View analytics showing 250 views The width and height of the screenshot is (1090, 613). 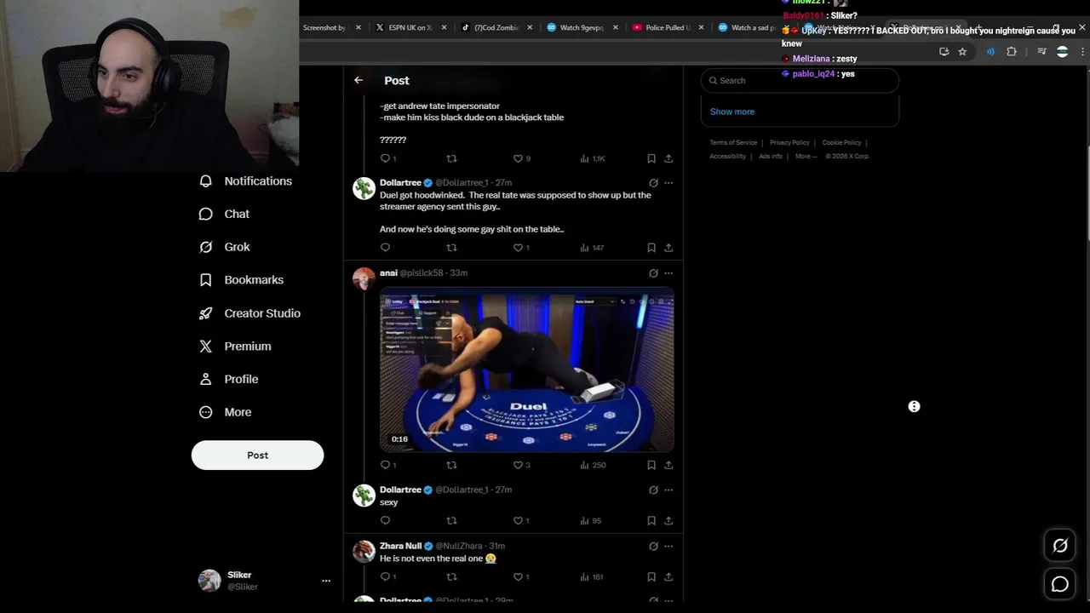coord(593,465)
